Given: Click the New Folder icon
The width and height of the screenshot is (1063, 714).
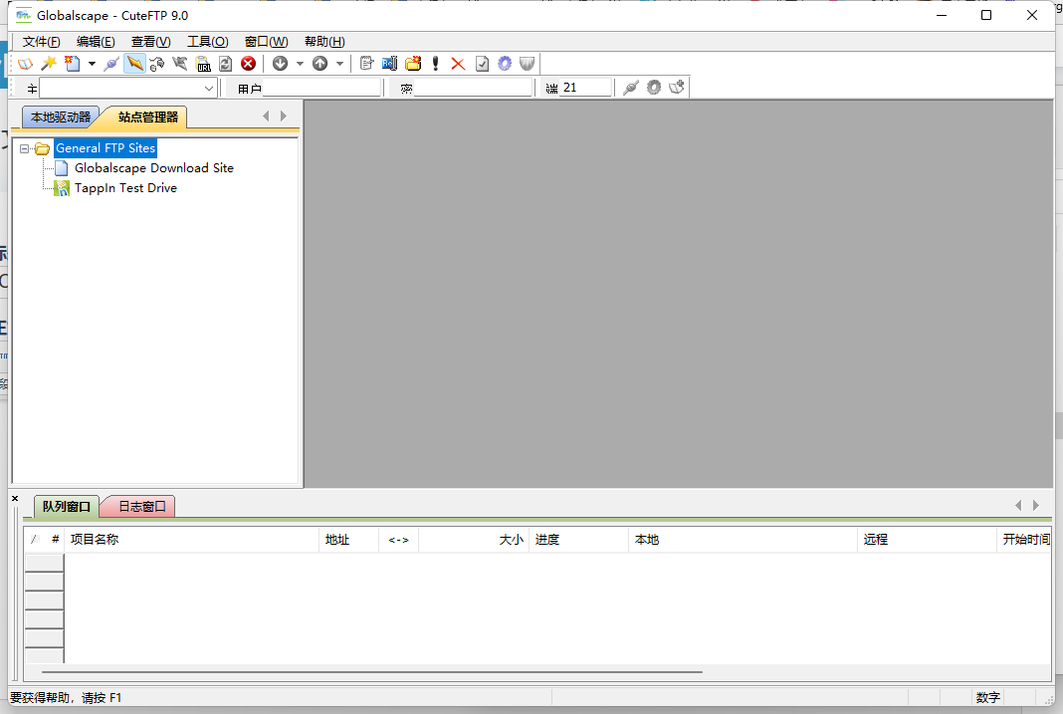Looking at the screenshot, I should [x=413, y=64].
